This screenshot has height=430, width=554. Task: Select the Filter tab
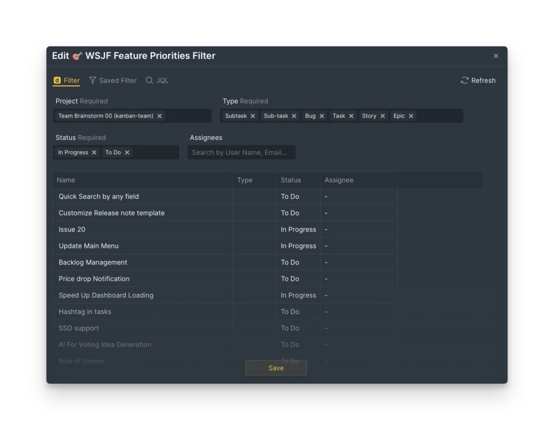tap(66, 80)
